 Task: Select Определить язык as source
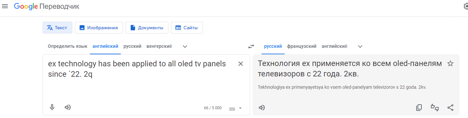67,46
